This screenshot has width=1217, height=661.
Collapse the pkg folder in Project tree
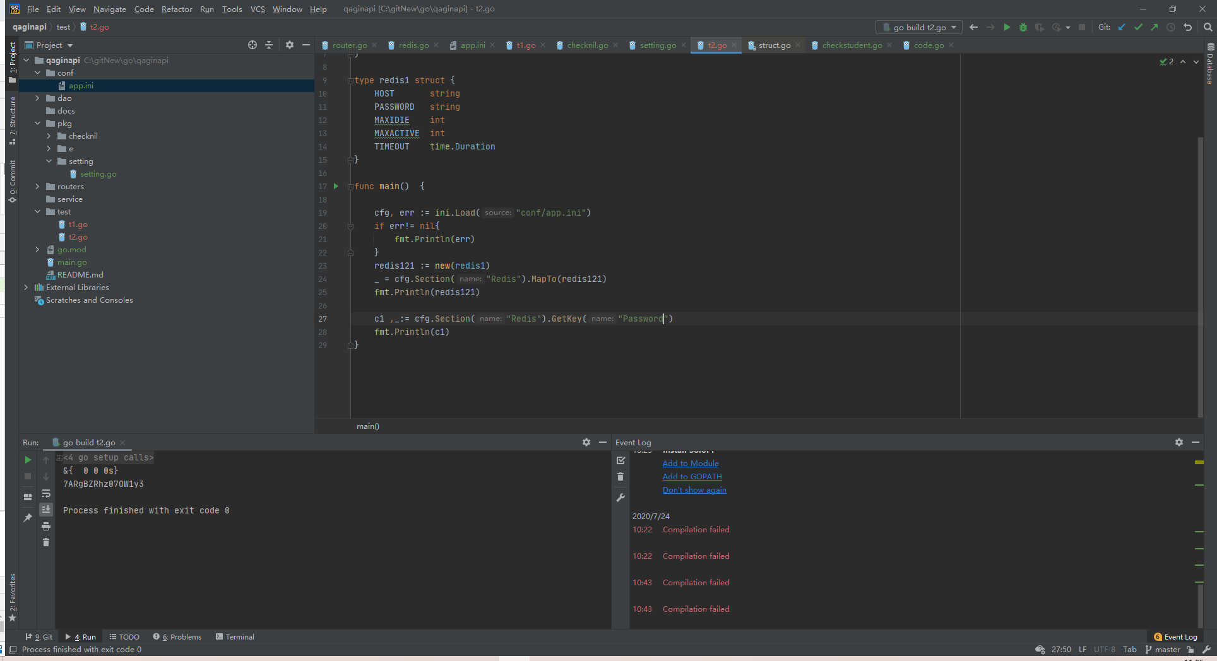(38, 123)
